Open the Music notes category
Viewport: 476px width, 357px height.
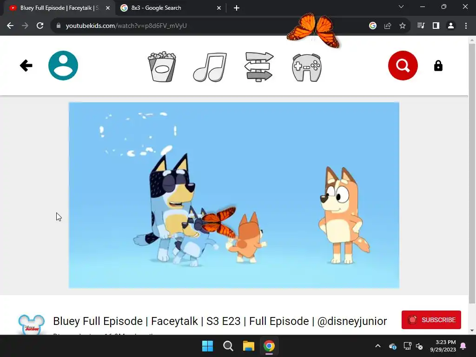(x=210, y=67)
